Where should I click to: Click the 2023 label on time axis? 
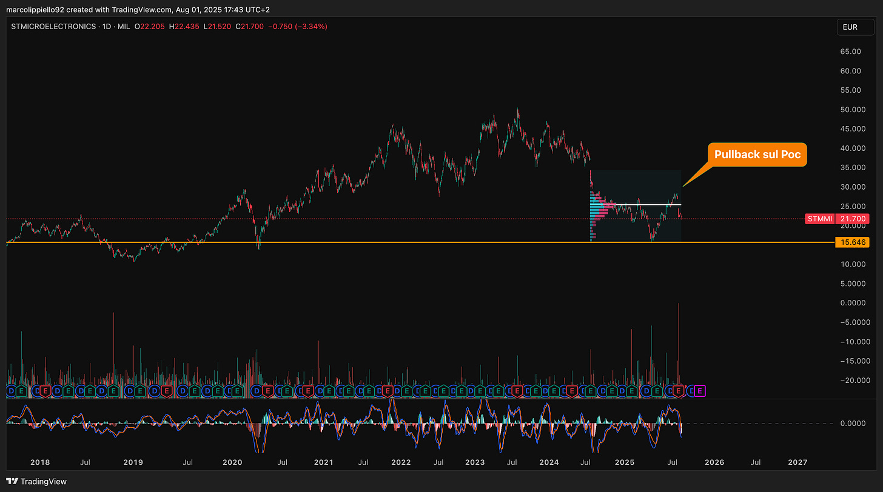pyautogui.click(x=475, y=462)
